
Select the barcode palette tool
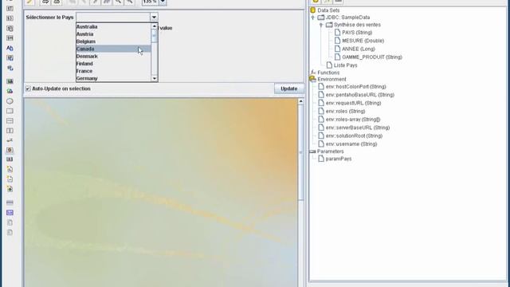coord(10,159)
